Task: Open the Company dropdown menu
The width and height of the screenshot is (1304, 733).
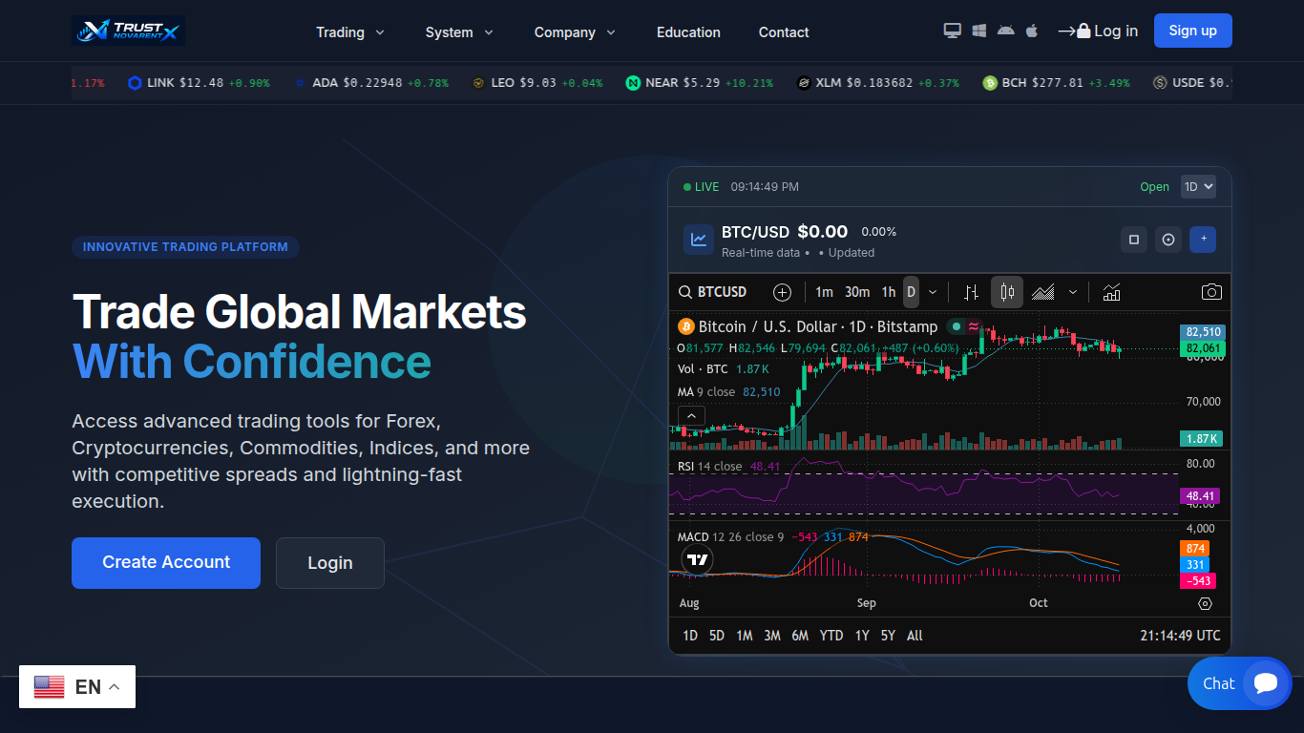Action: click(575, 32)
